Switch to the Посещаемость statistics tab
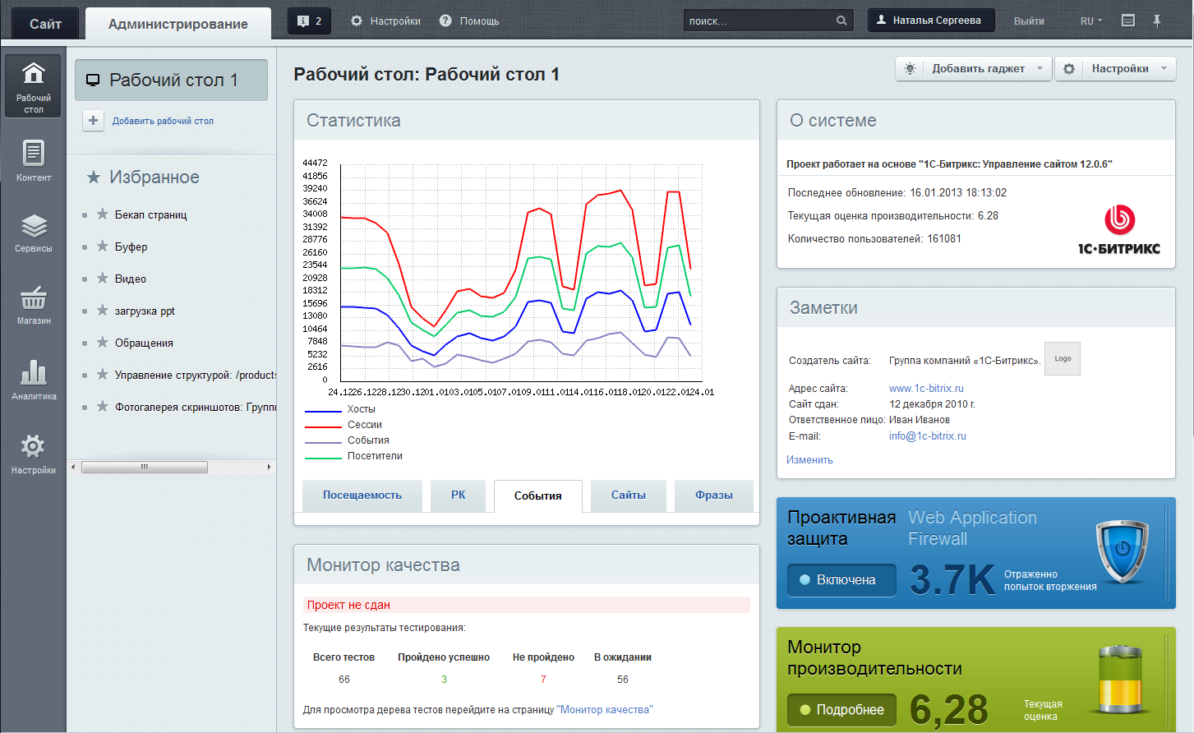The image size is (1194, 733). pyautogui.click(x=362, y=496)
